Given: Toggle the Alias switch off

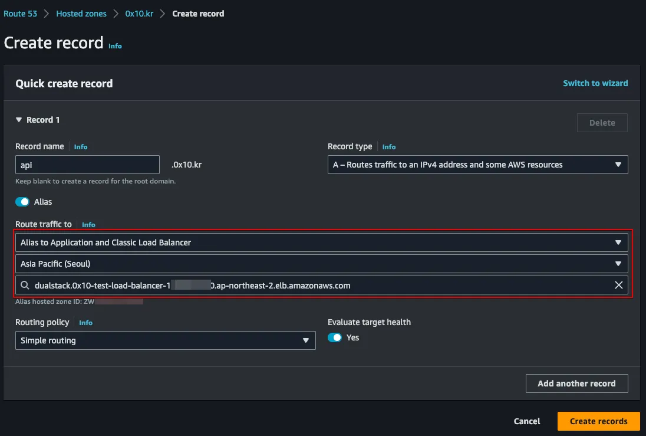Looking at the screenshot, I should [22, 202].
